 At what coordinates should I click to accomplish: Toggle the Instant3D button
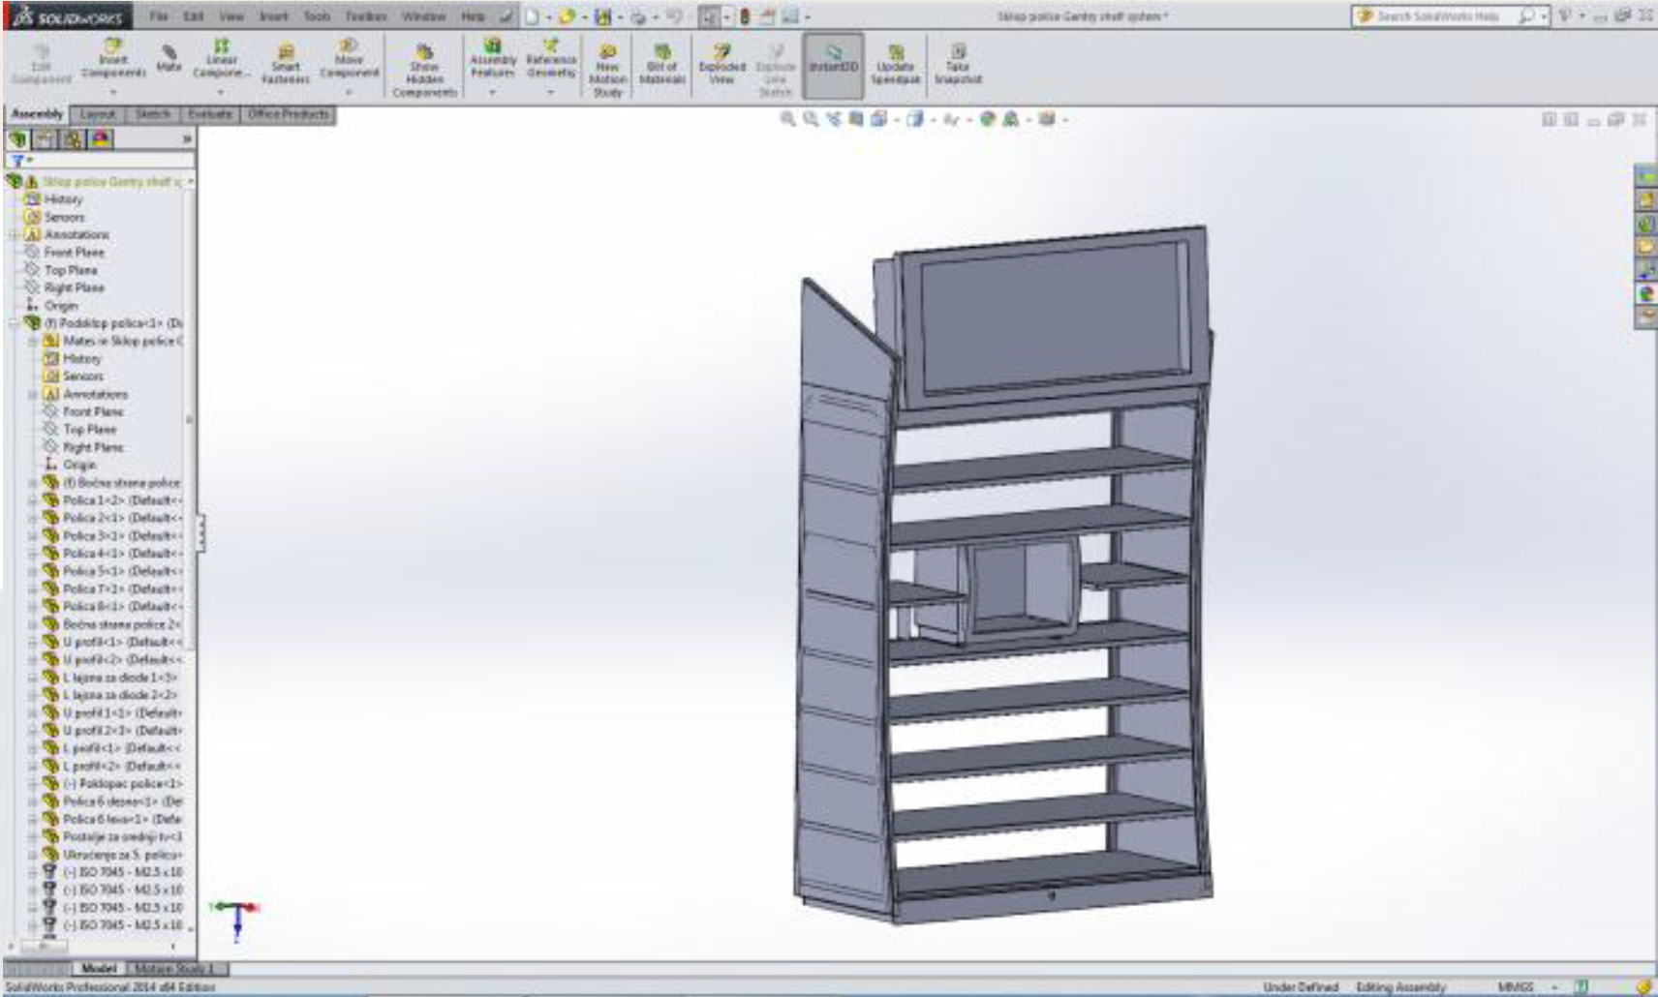[x=833, y=64]
